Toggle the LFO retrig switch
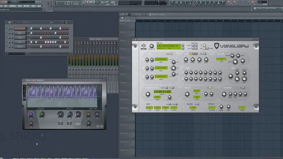283x159 pixels. 205,54
